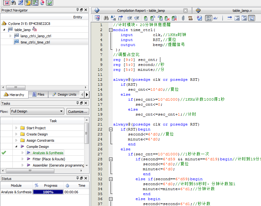Click the paperclip attach file icon
The width and height of the screenshot is (261, 206).
[x=183, y=18]
